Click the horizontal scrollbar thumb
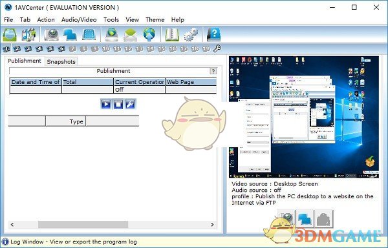This screenshot has width=388, height=248. click(x=83, y=225)
